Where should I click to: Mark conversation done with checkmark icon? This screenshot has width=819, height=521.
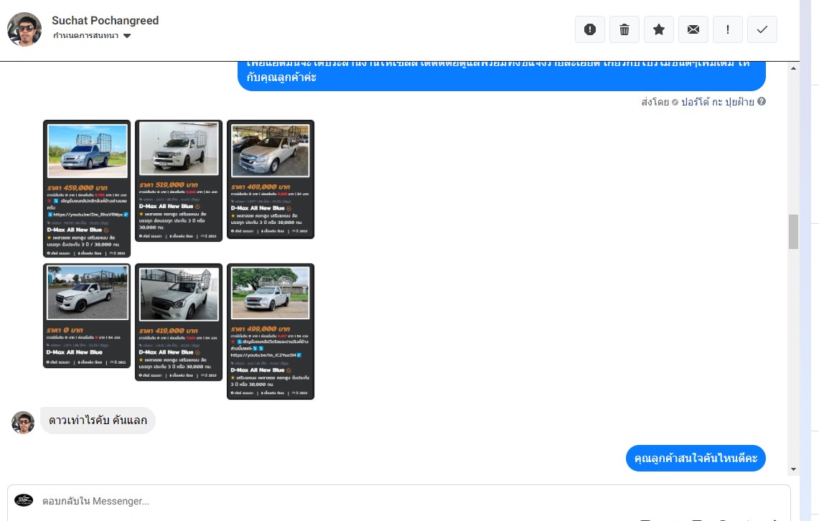point(762,29)
